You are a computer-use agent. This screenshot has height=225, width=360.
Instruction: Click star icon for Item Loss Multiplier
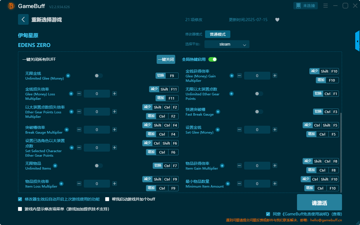[61, 184]
